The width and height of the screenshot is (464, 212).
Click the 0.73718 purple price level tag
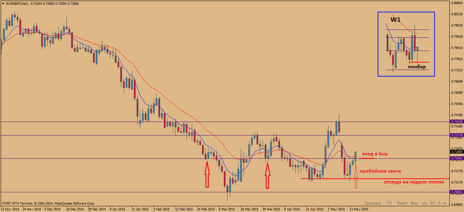tap(457, 135)
